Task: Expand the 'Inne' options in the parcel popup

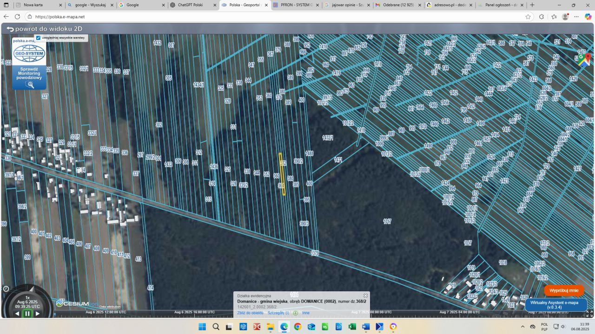Action: [x=305, y=313]
